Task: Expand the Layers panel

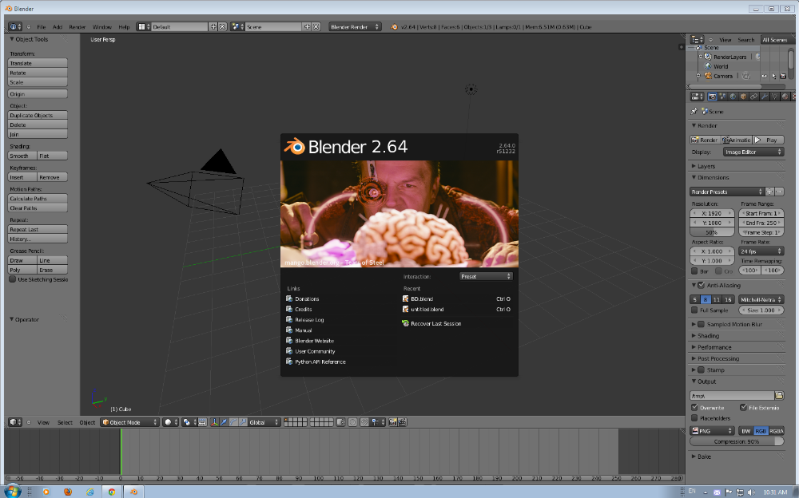Action: 706,166
